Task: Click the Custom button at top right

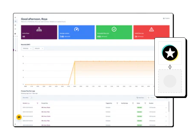Action: pos(166,18)
